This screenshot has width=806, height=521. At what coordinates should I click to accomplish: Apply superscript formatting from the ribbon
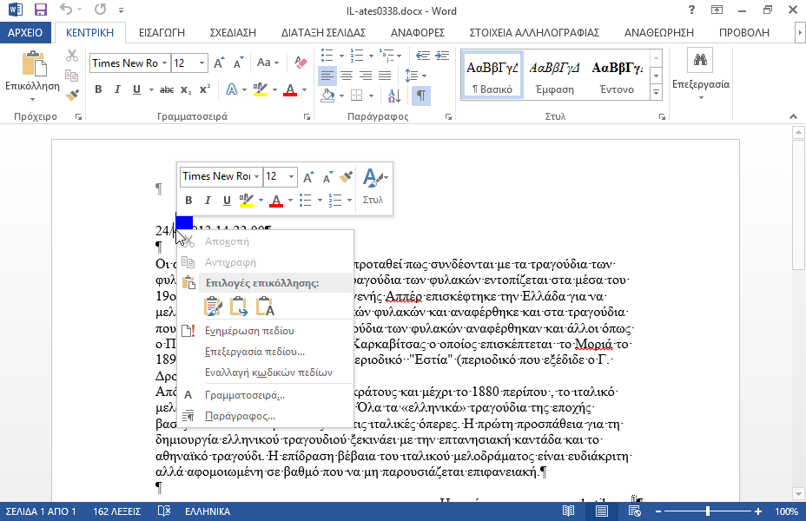point(205,89)
